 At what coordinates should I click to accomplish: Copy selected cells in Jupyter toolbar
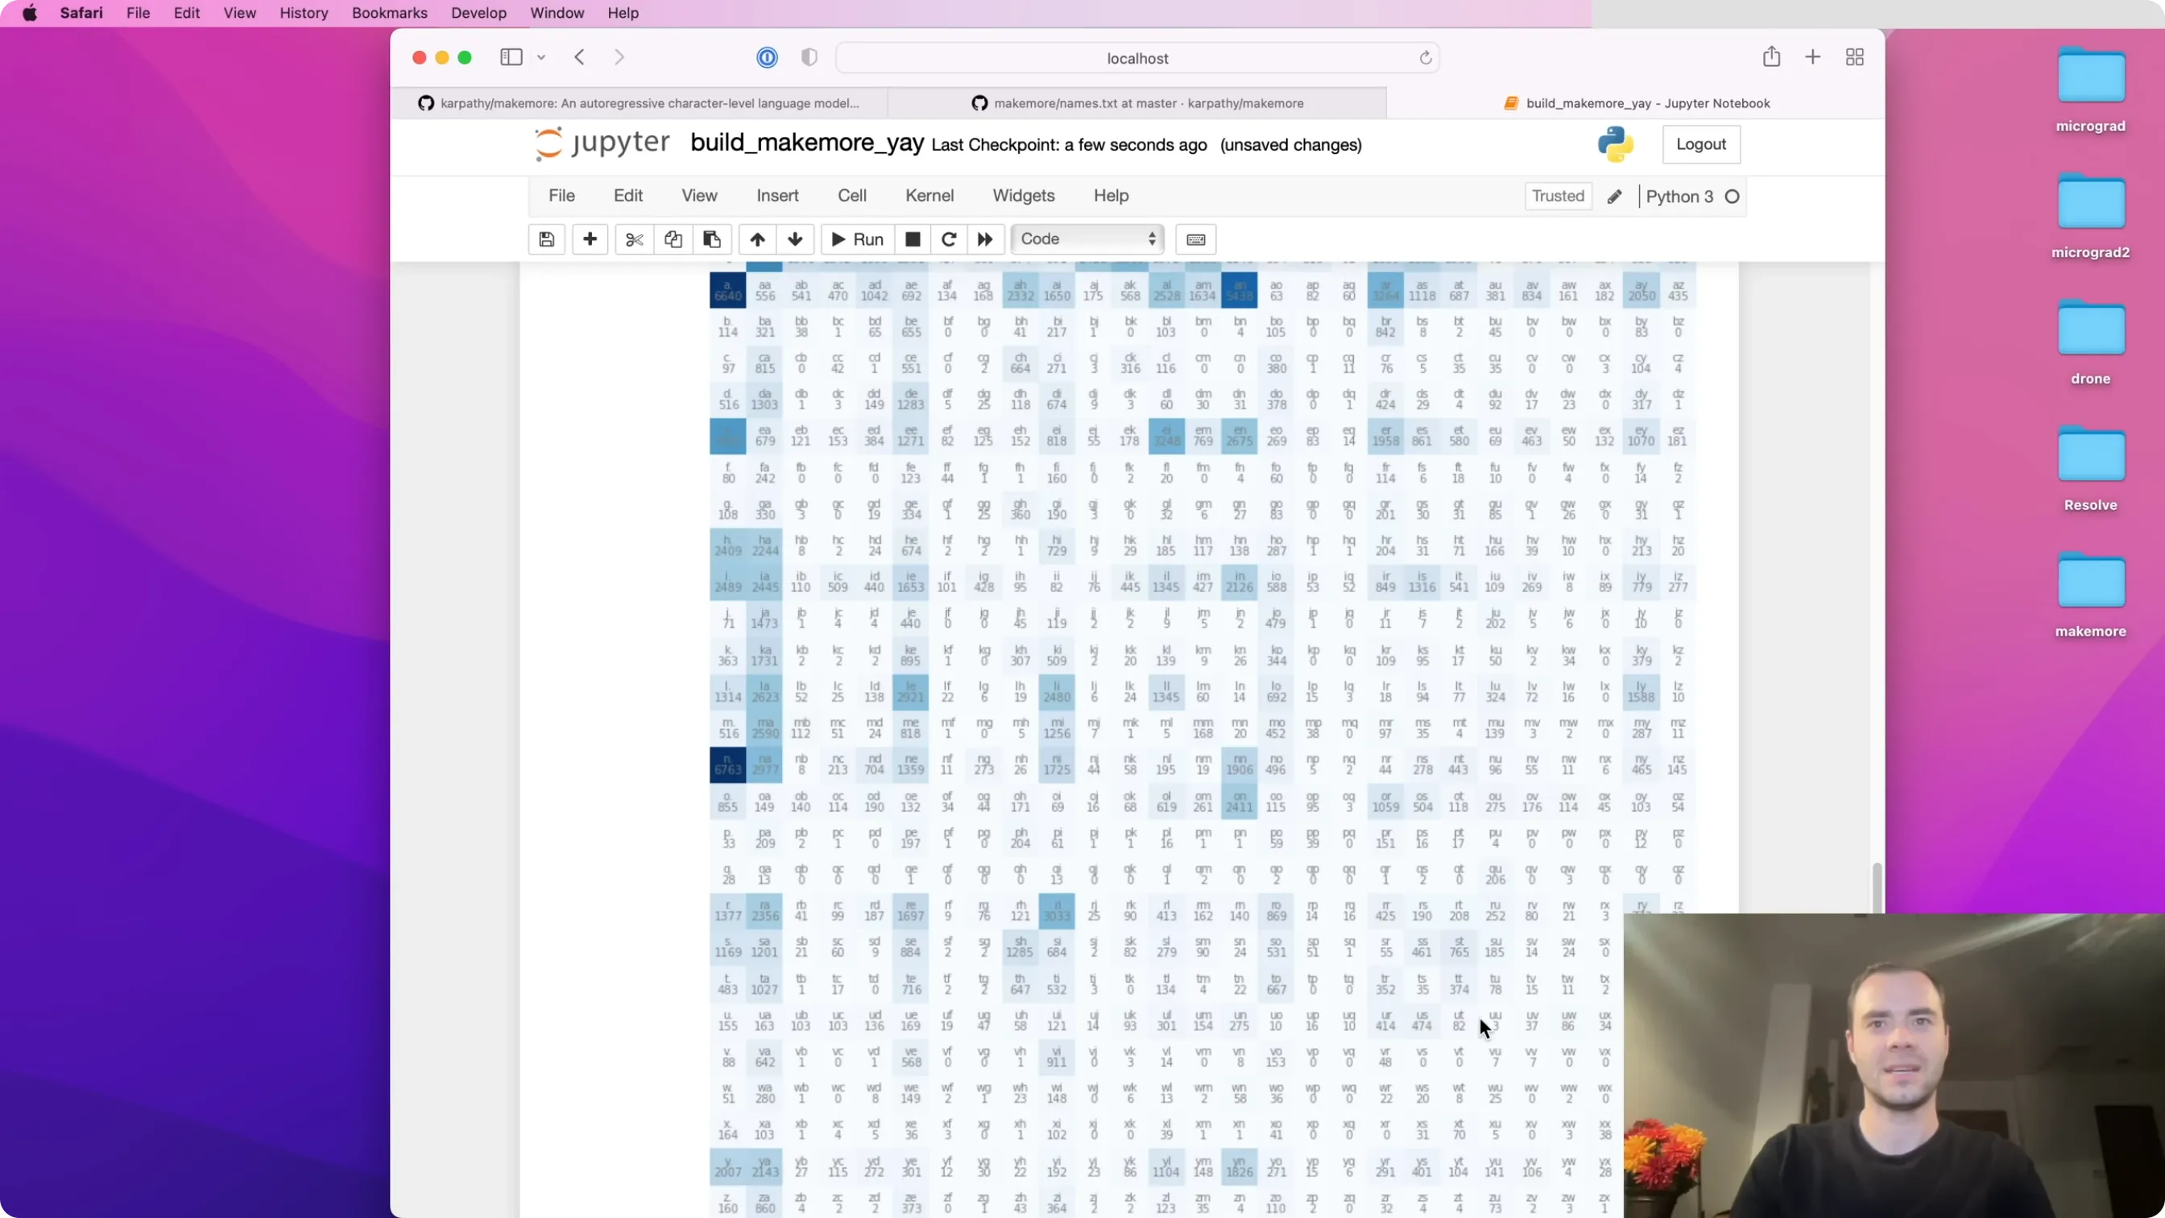[673, 239]
